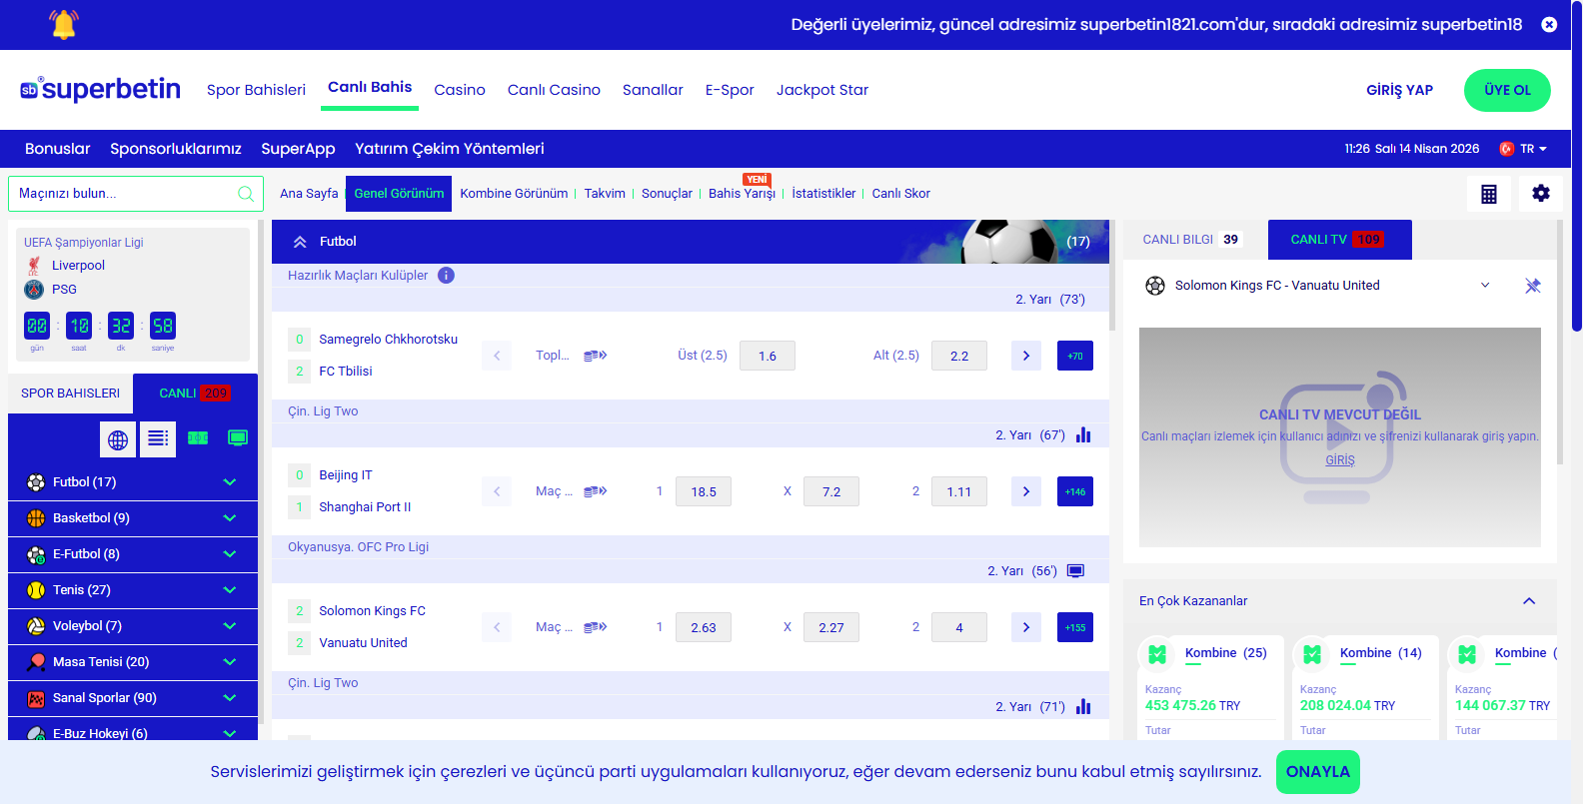Open Casino in main navigation
Viewport: 1583px width, 804px height.
pos(460,90)
